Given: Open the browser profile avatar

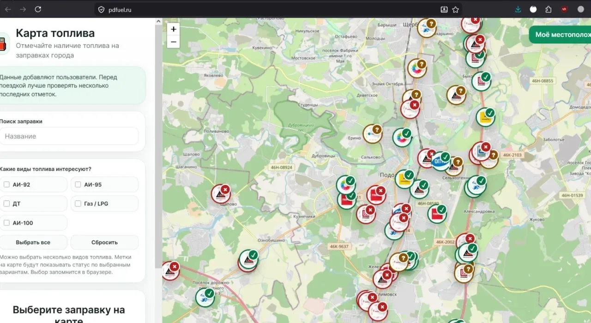Looking at the screenshot, I should point(581,9).
